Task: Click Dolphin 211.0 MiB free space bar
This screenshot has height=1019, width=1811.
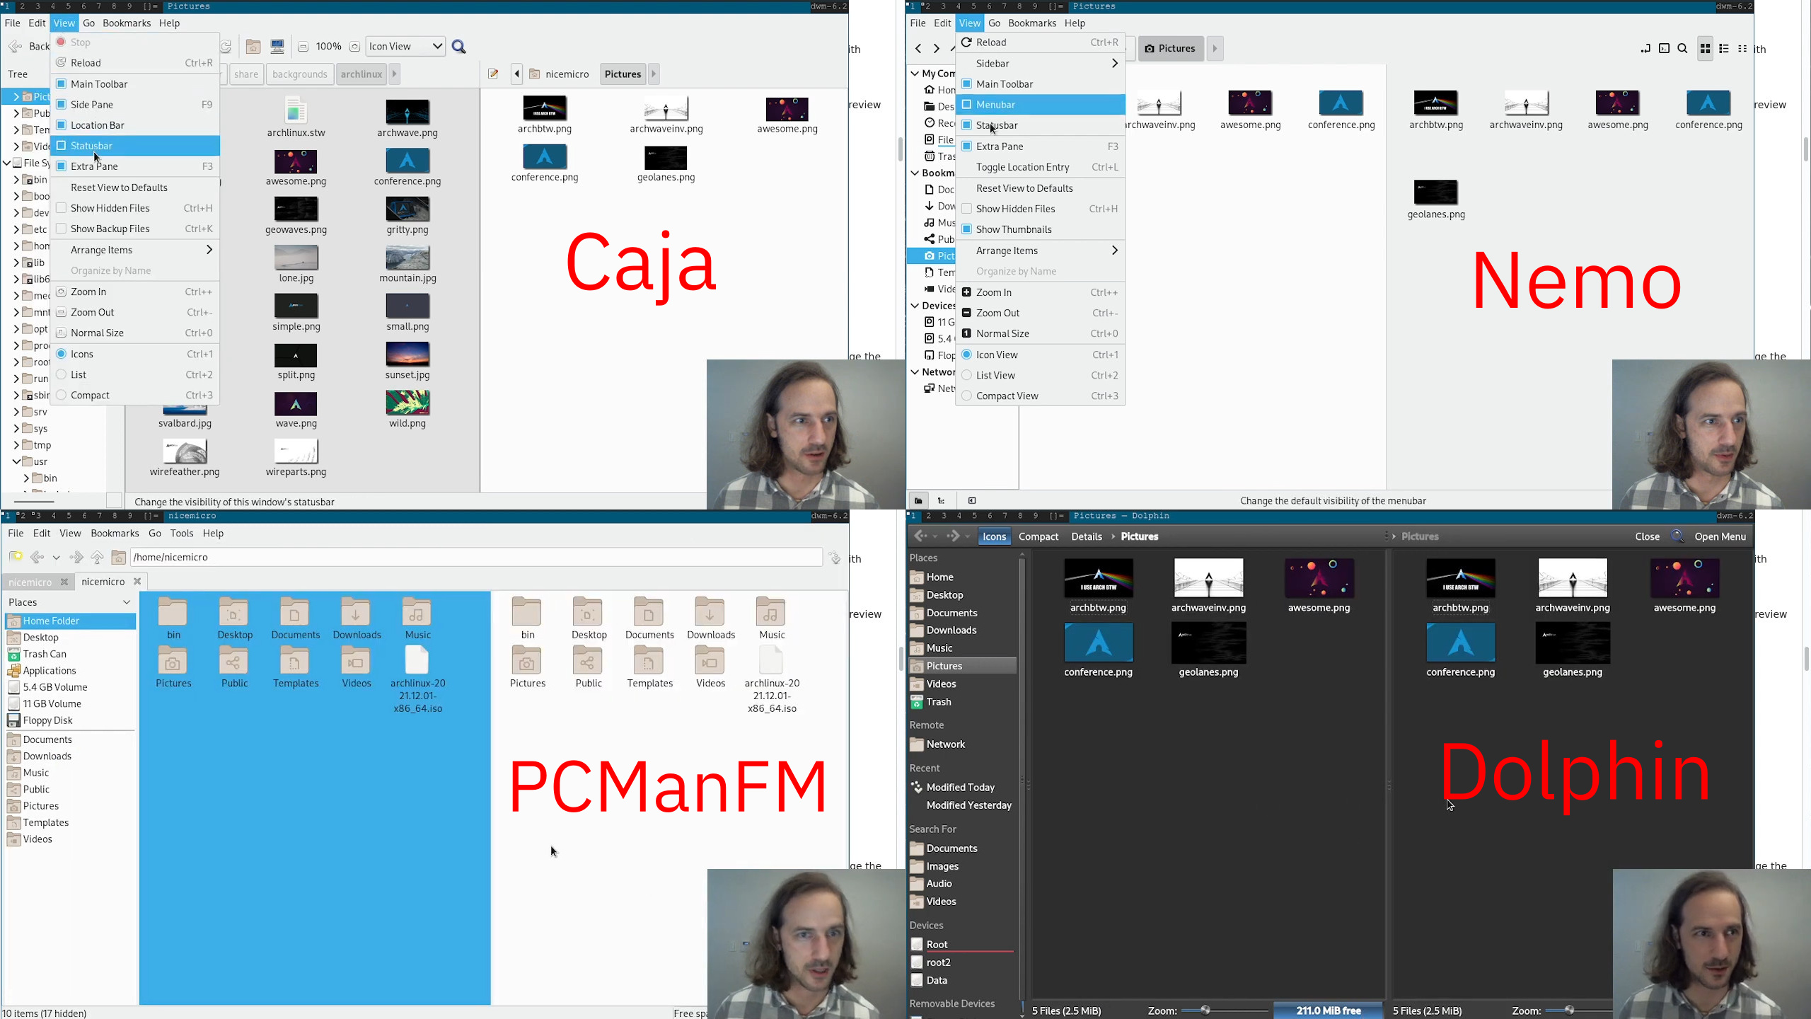Action: tap(1329, 1011)
